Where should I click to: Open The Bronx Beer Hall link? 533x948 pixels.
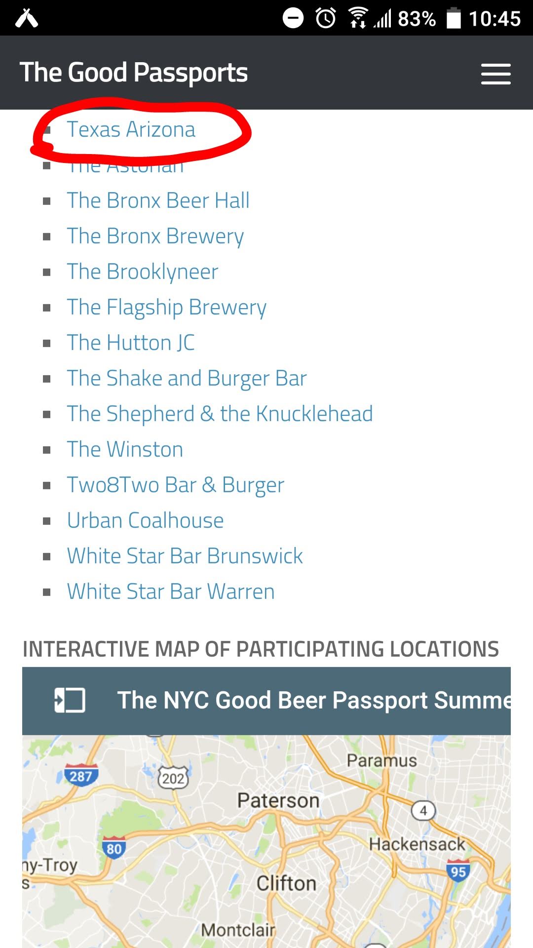(x=158, y=200)
